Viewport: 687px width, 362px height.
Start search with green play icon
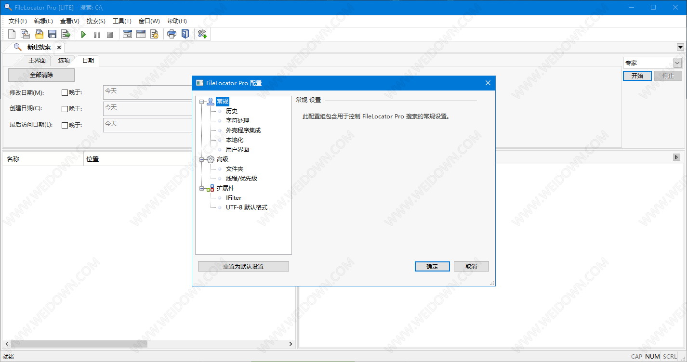[x=83, y=35]
